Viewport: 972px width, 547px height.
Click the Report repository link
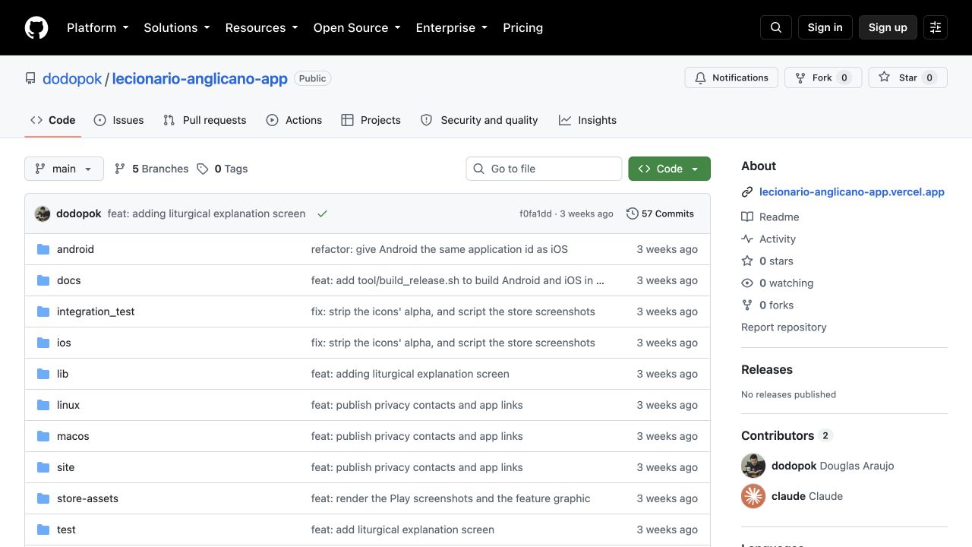click(784, 327)
